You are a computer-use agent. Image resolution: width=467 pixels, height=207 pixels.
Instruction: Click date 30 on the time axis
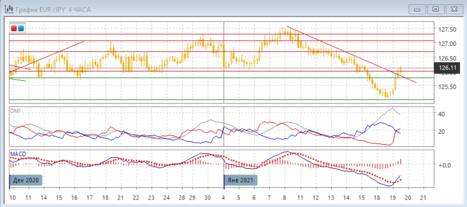pyautogui.click(x=208, y=197)
